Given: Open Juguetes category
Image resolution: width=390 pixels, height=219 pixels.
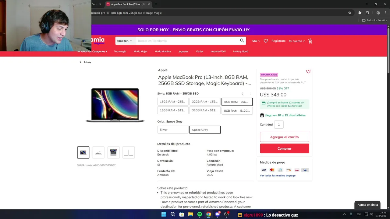Looking at the screenshot, I should pos(183,51).
